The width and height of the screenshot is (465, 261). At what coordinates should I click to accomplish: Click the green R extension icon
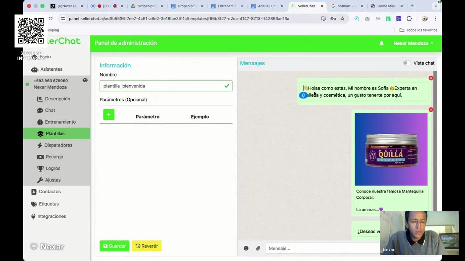pos(388,18)
